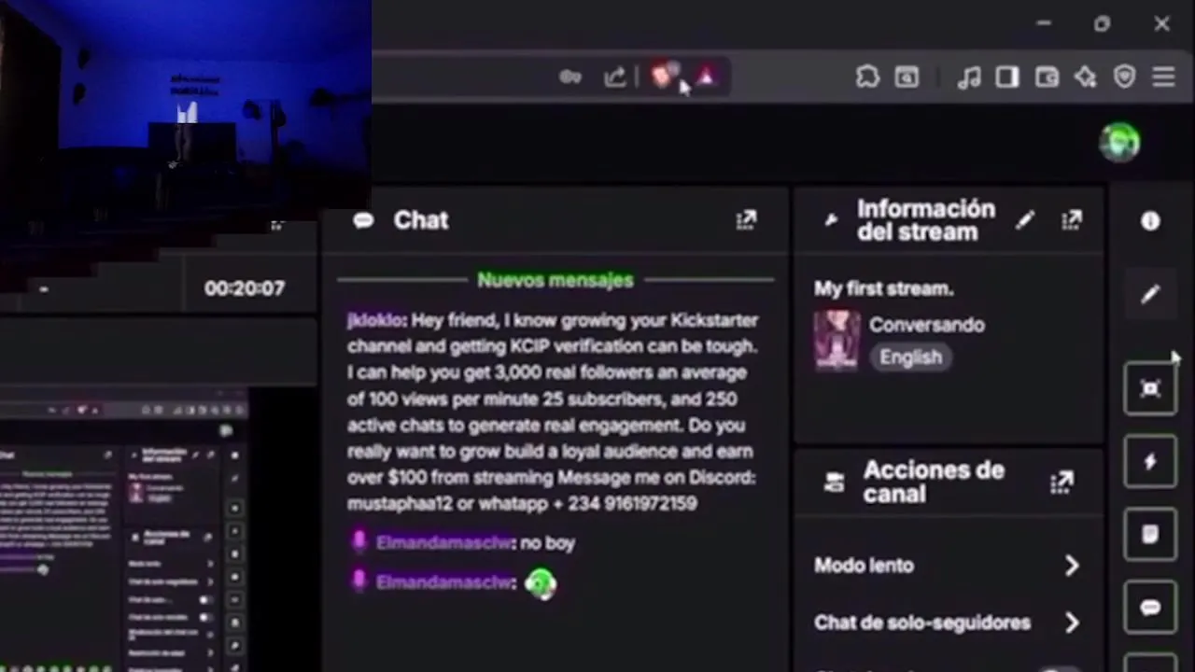1195x672 pixels.
Task: Click username jkloklo in chat
Action: tap(375, 320)
